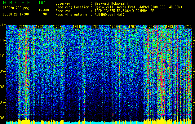Click the 0.7 frequency axis label
The height and width of the screenshot is (124, 195).
2,102
